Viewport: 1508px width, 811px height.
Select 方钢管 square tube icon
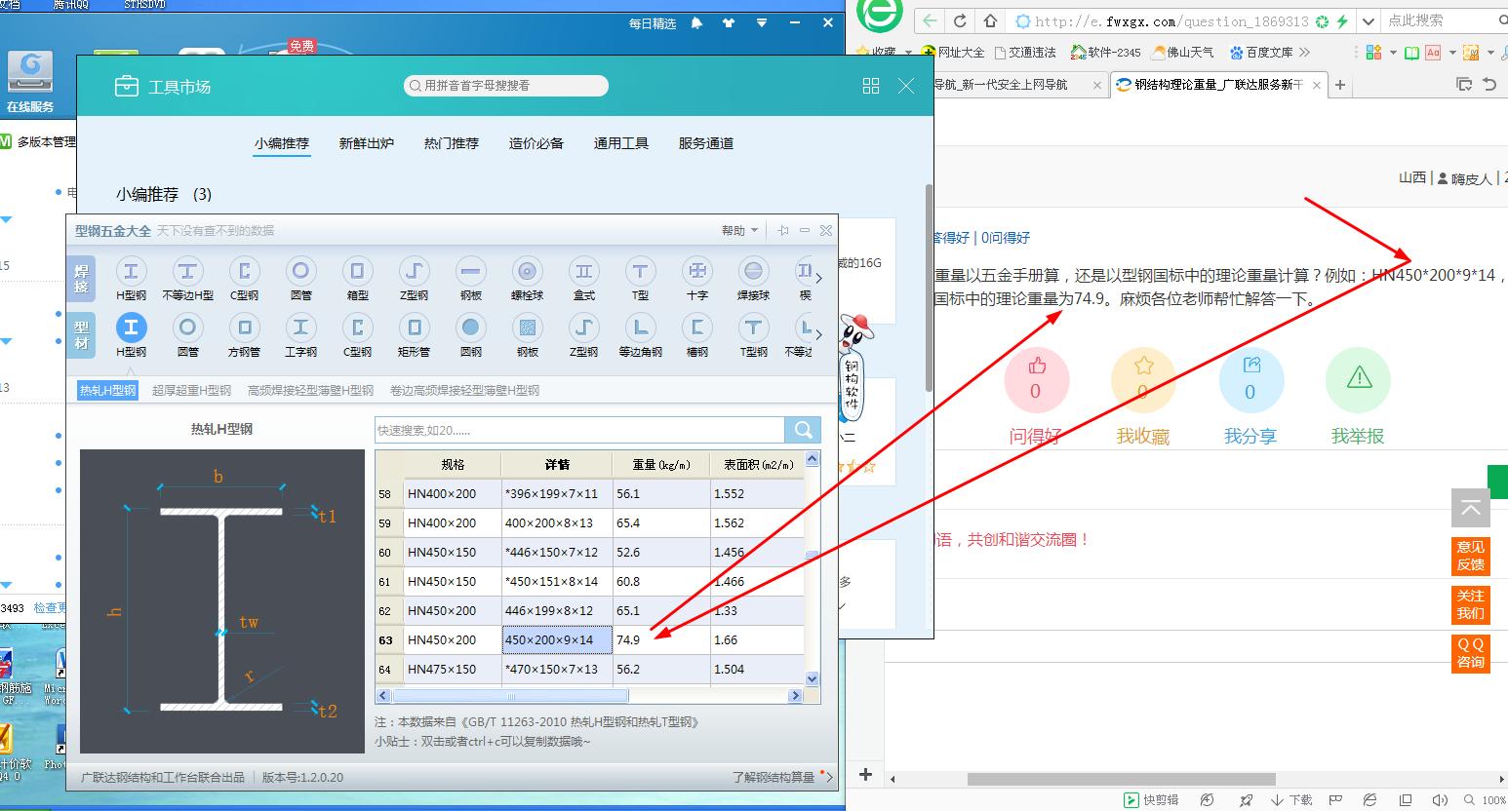244,328
